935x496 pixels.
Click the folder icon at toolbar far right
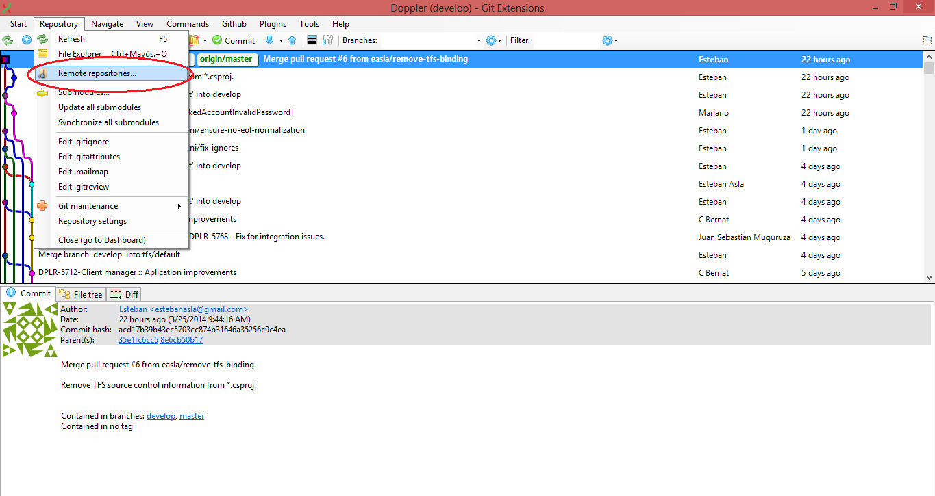[x=927, y=40]
